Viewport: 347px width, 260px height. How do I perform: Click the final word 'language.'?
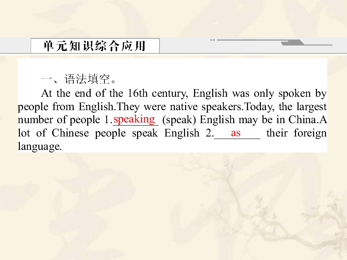tap(40, 147)
